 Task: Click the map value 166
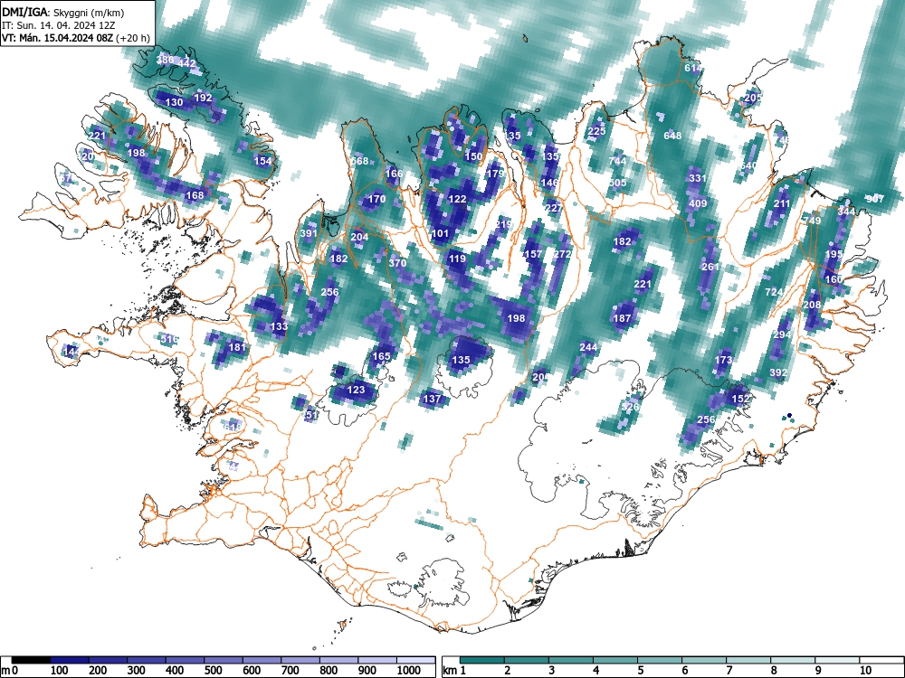pos(394,174)
